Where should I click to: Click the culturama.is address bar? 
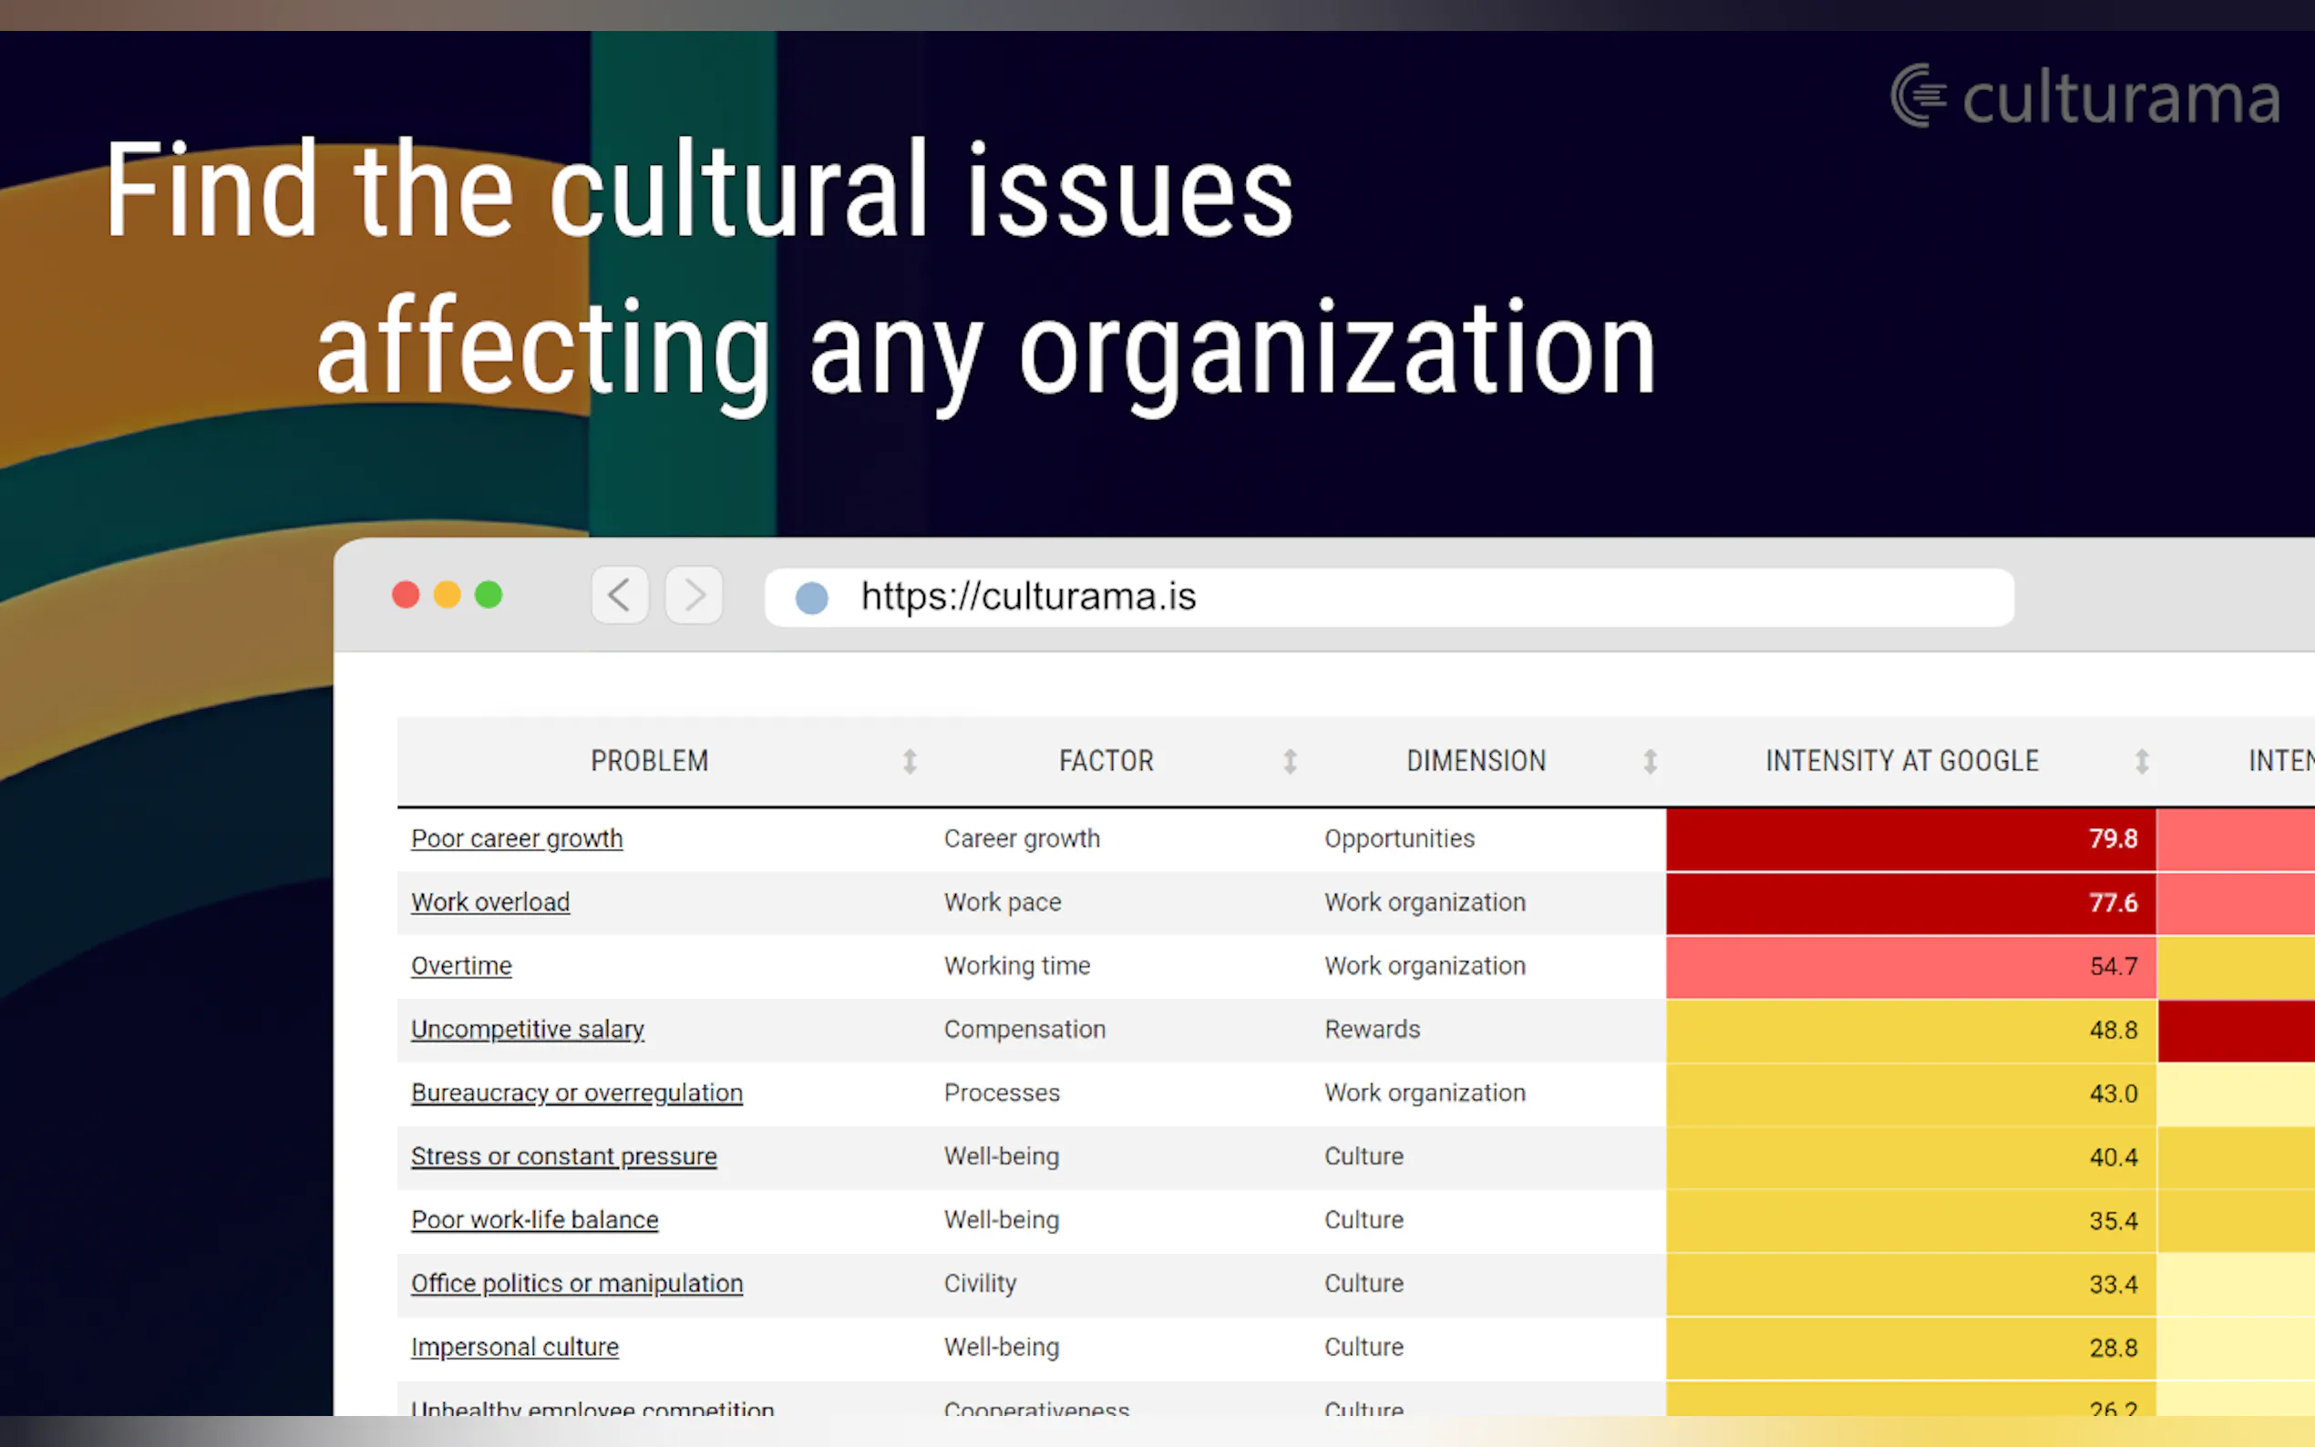coord(1388,597)
